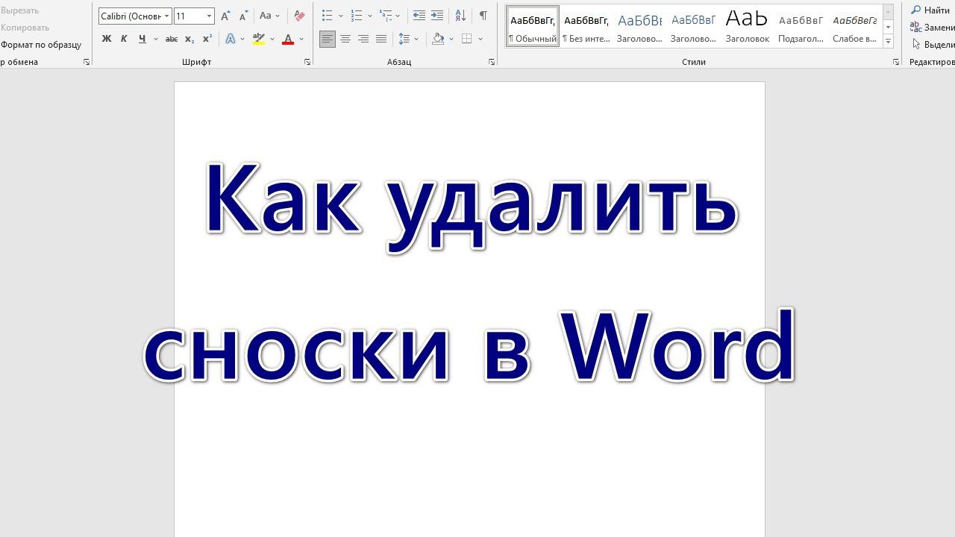
Task: Open the Paragraph dialog launcher in Абзац group
Action: click(492, 62)
